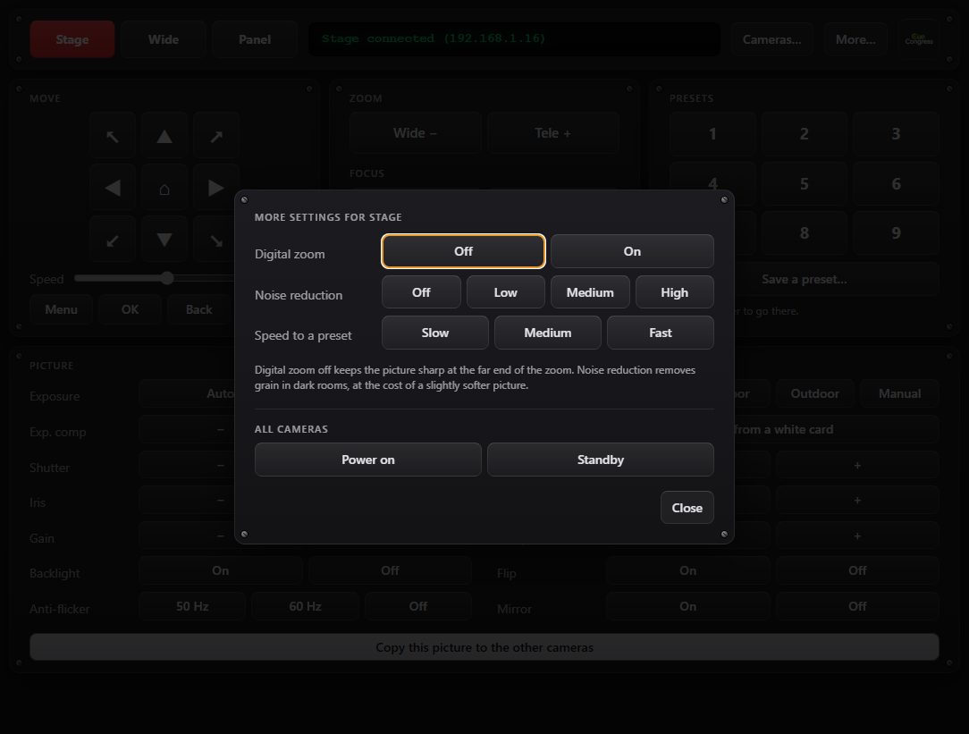The image size is (969, 734).
Task: Turn Backlight Off
Action: pyautogui.click(x=390, y=570)
